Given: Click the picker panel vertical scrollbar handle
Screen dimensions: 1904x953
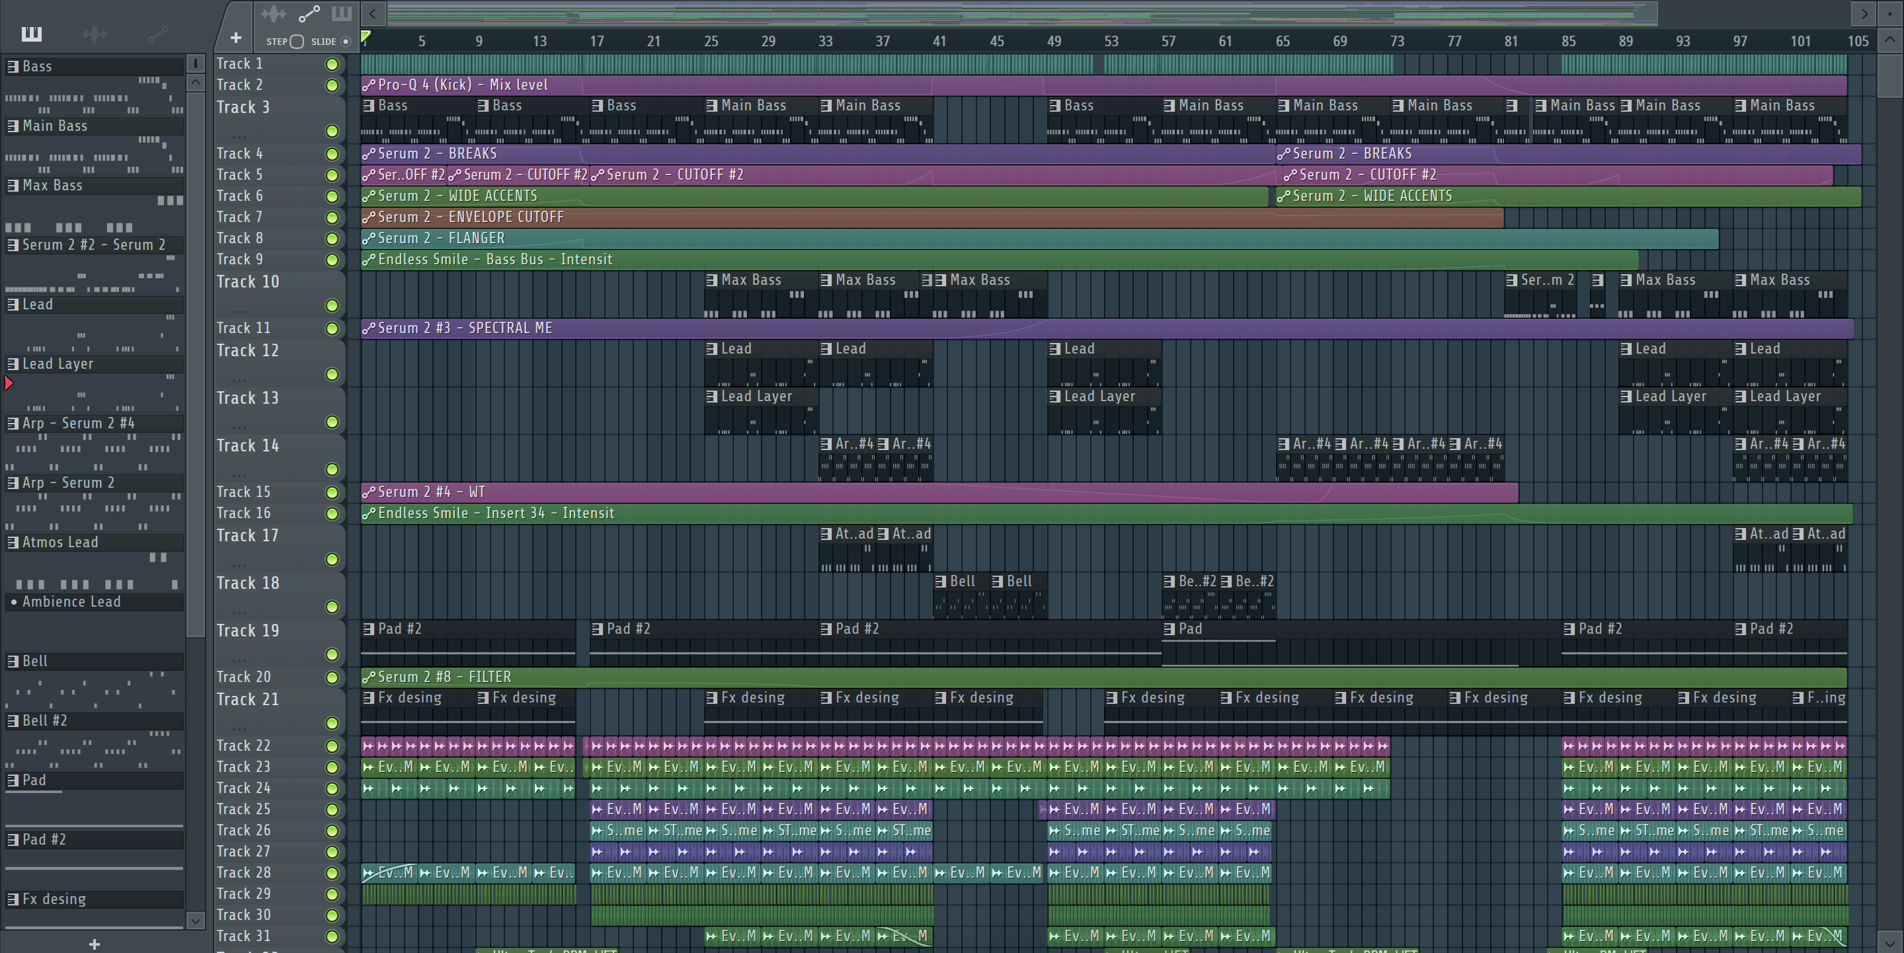Looking at the screenshot, I should point(195,364).
